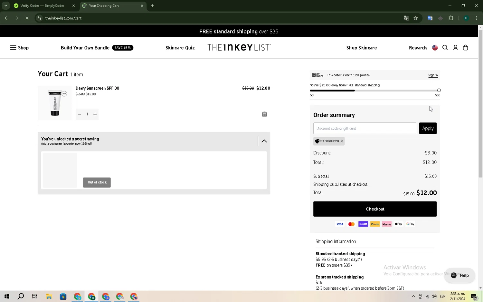Open Windows Start menu
This screenshot has height=302, width=483.
pos(7,297)
